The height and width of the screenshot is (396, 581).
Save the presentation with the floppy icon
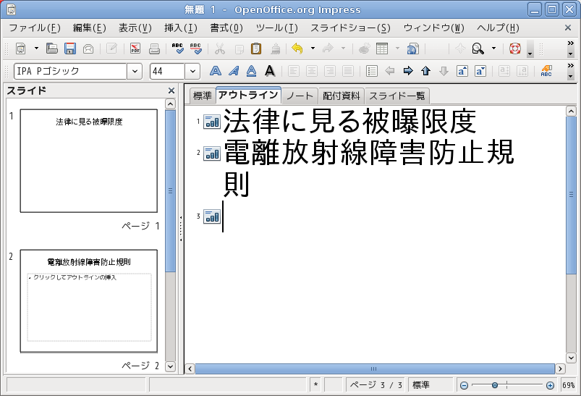coord(70,49)
